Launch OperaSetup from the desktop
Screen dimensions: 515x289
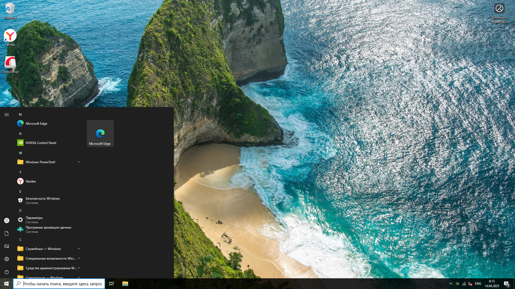10,64
